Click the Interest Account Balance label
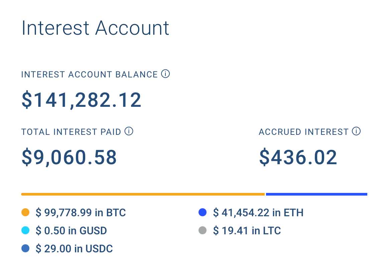 89,74
